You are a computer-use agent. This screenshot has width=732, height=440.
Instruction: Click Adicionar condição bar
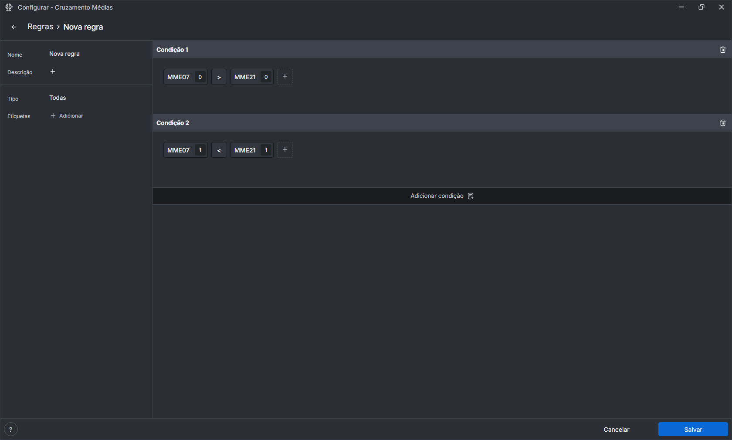pyautogui.click(x=442, y=196)
